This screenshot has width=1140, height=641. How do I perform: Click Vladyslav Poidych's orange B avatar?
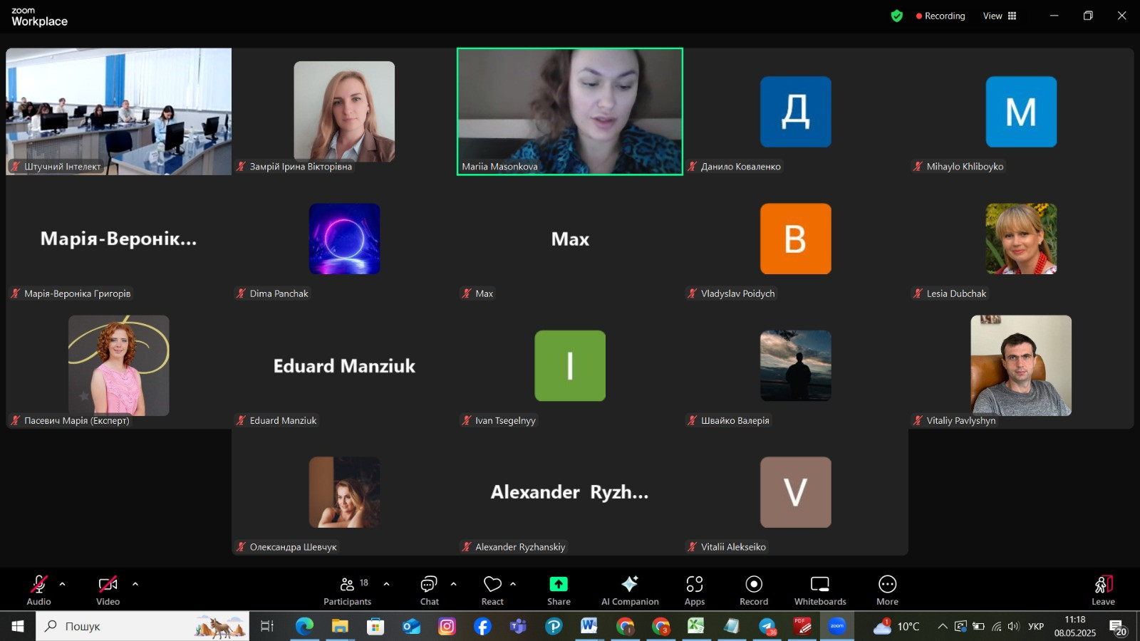[796, 239]
